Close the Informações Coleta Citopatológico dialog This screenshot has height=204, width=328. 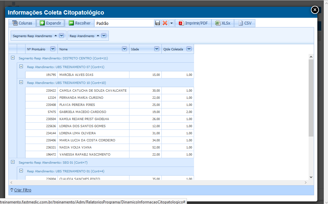coord(315,10)
